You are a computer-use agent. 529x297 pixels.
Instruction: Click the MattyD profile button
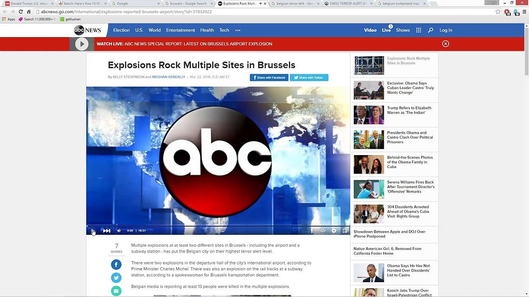click(x=491, y=2)
